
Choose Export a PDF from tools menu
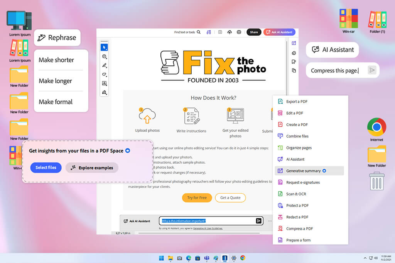click(x=309, y=102)
